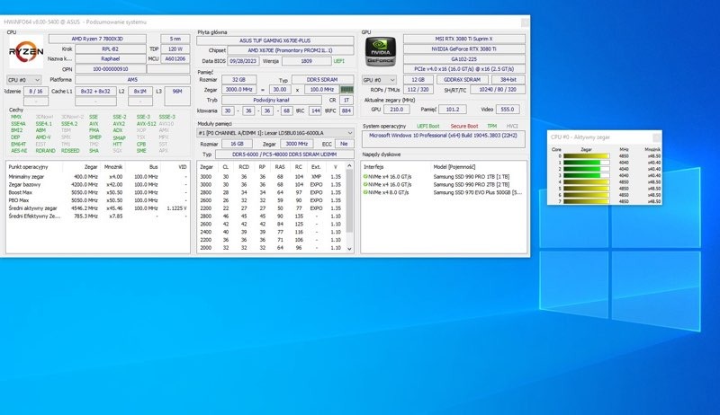Screen dimensions: 720x415
Task: Click the UEFI Boot label
Action: tap(428, 126)
